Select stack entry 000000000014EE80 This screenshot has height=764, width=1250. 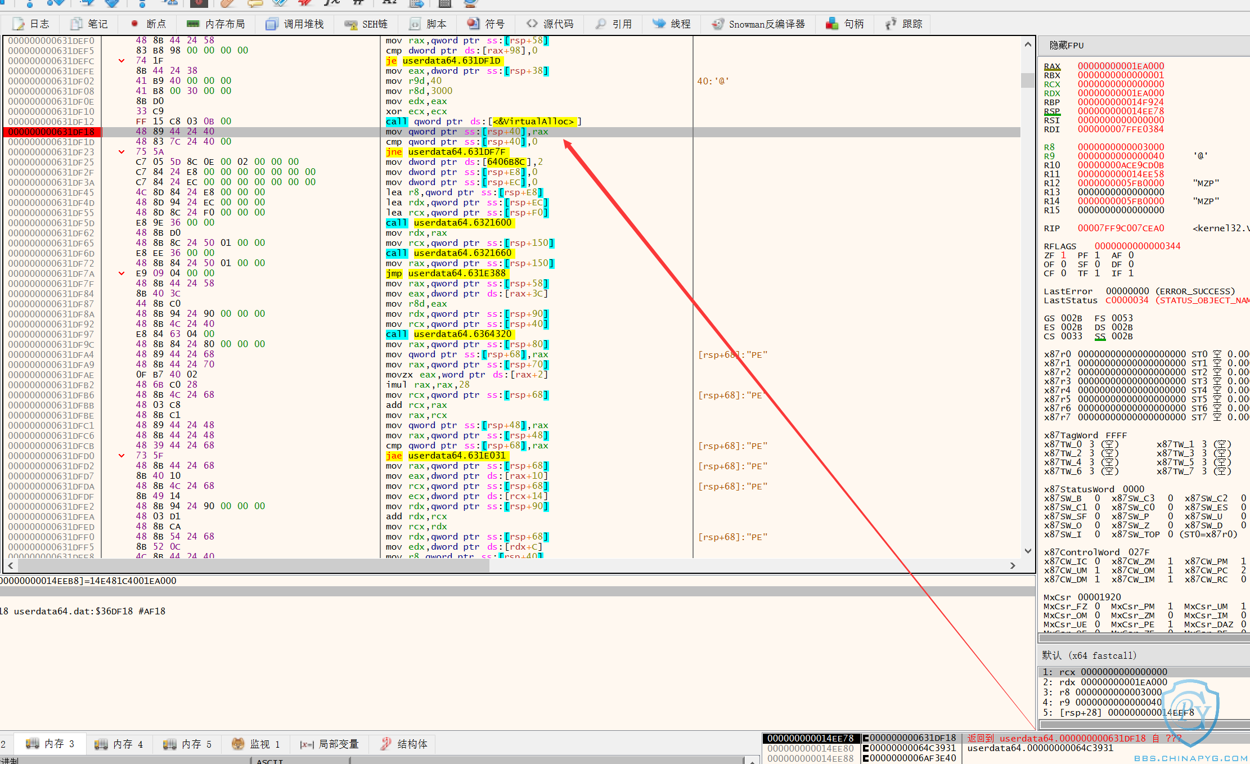pos(811,748)
